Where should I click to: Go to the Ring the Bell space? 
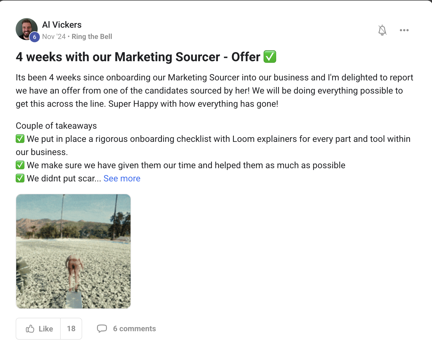click(92, 37)
